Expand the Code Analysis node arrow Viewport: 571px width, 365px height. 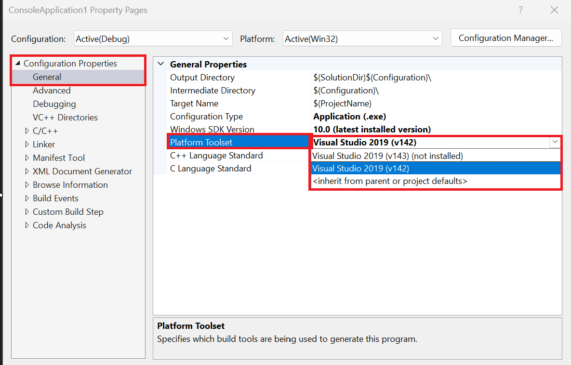coord(27,225)
